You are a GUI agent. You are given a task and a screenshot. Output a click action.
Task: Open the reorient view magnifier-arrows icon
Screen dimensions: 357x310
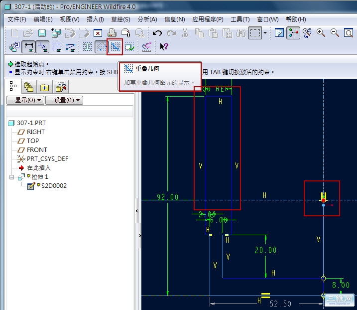(307, 33)
